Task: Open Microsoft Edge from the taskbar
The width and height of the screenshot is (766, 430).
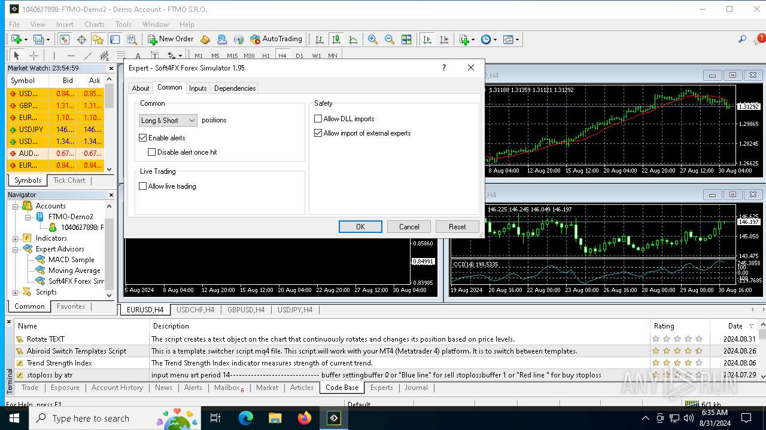Action: click(246, 419)
